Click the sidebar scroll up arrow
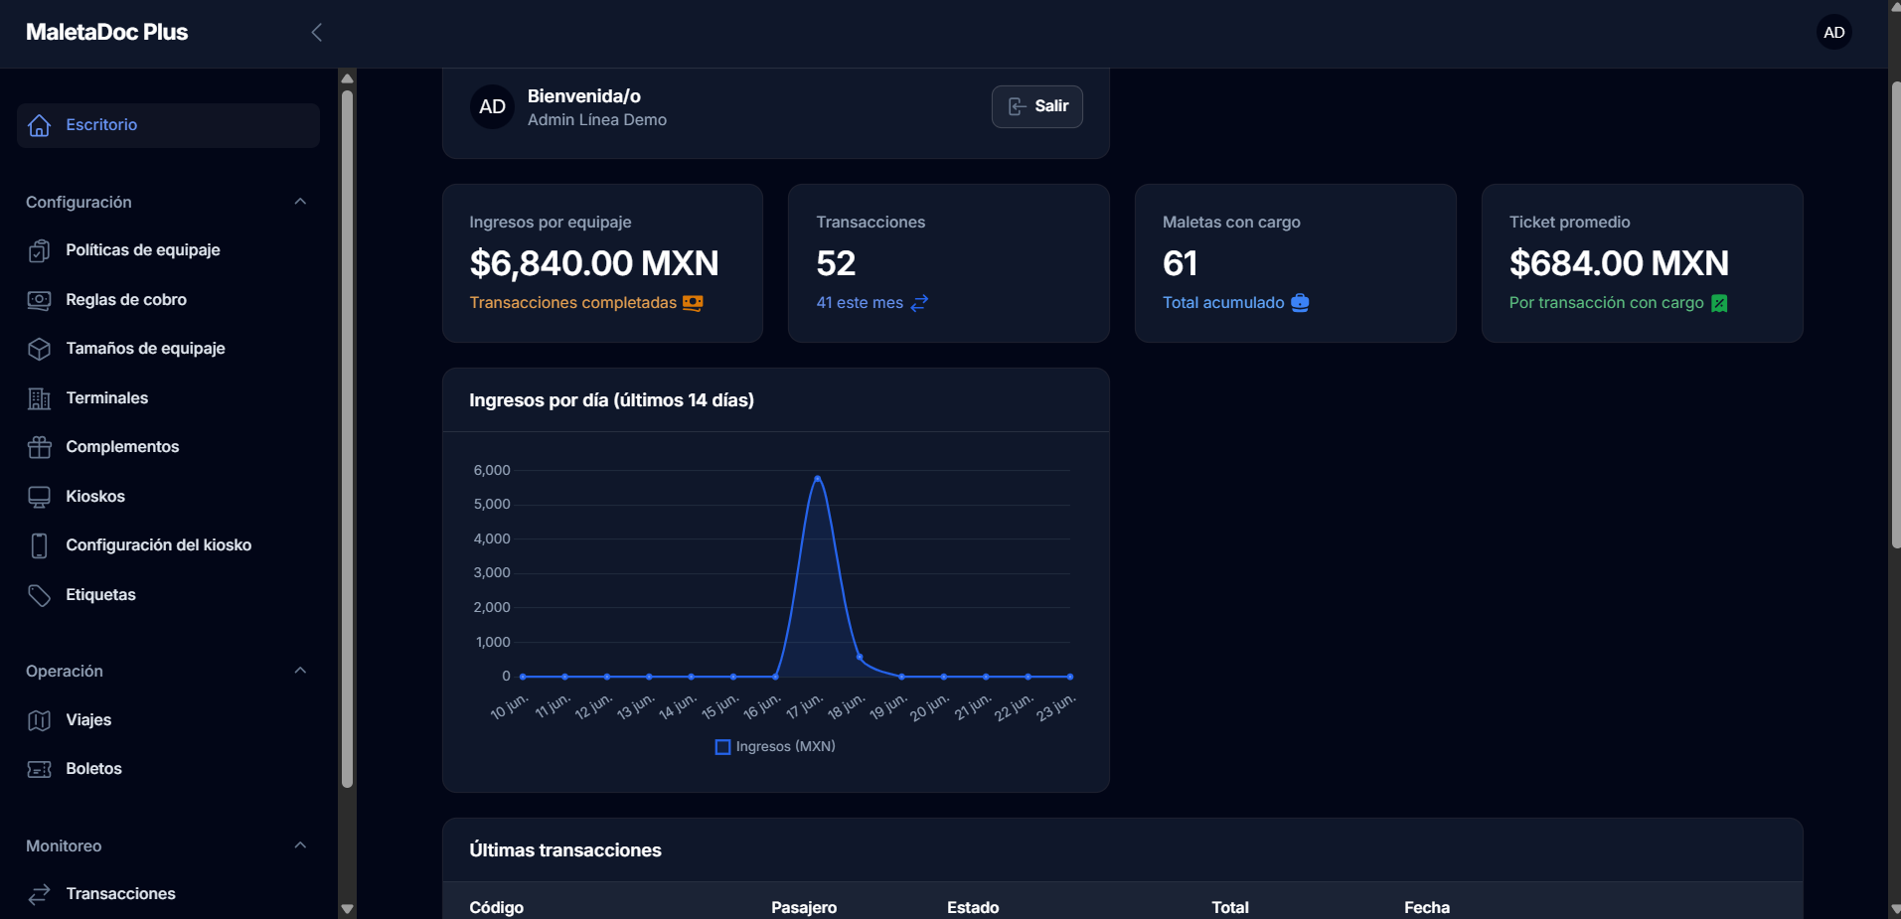 (347, 77)
